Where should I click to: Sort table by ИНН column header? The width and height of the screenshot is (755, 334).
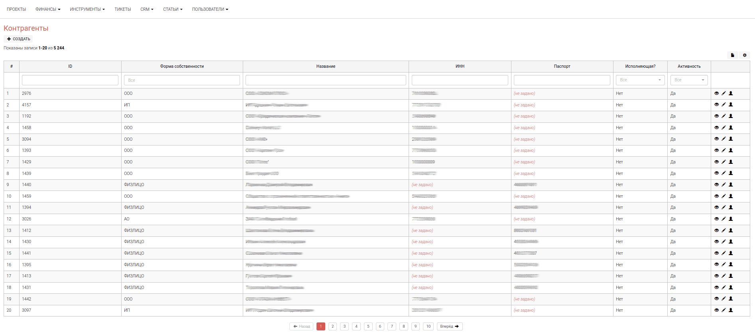(460, 66)
